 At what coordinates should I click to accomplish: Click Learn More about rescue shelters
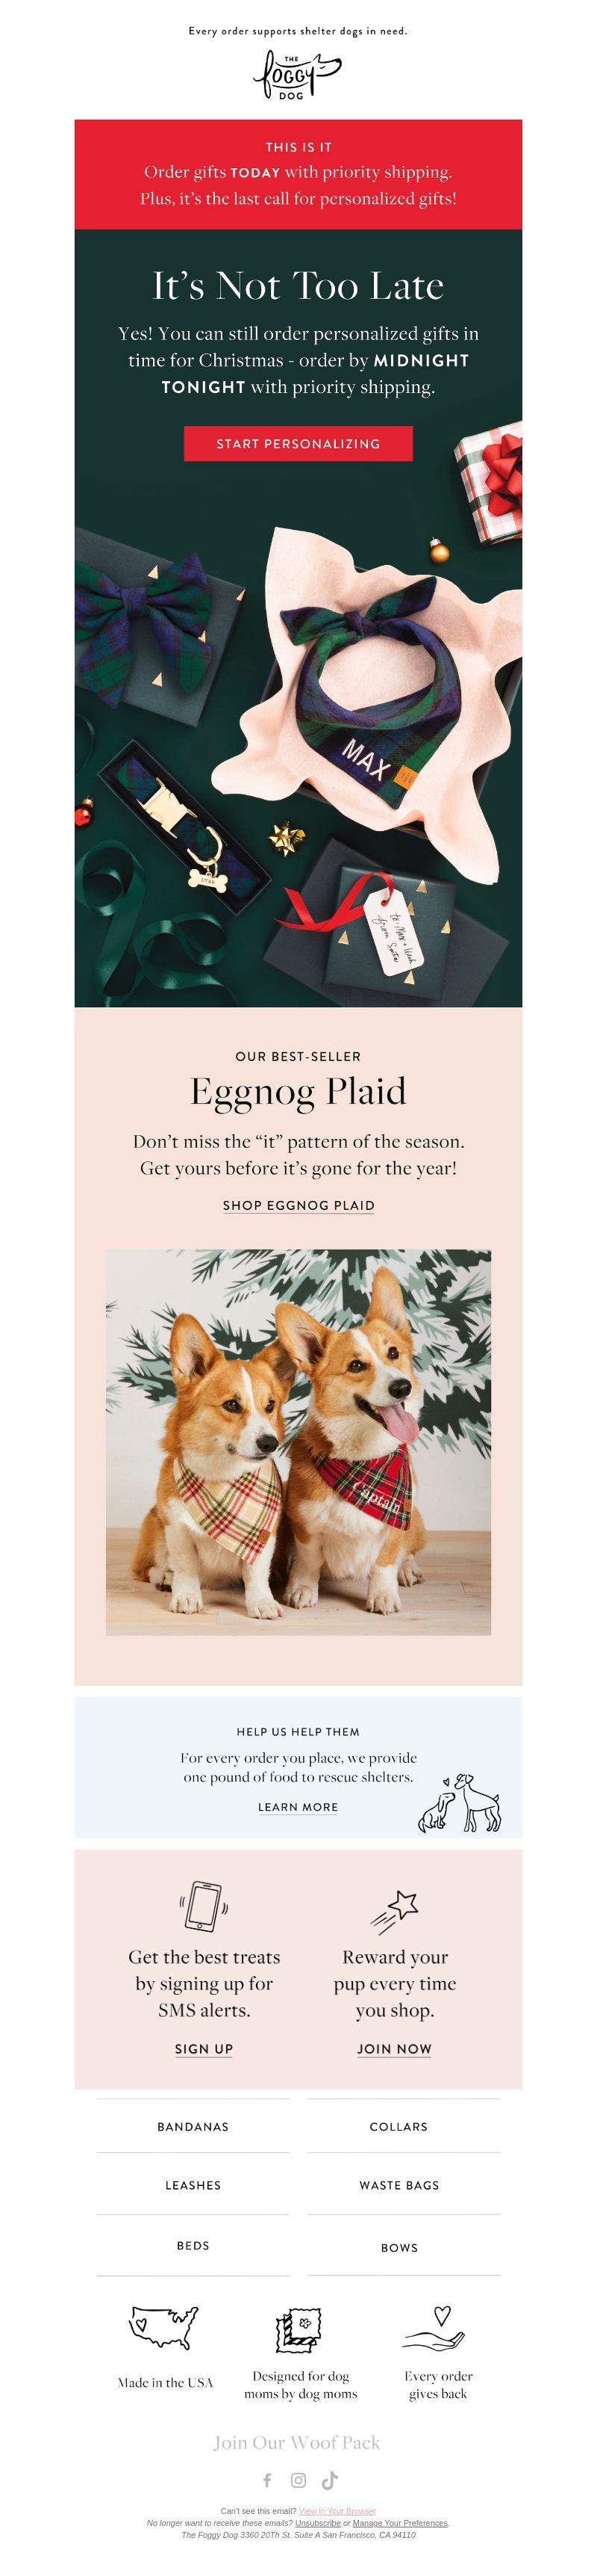pyautogui.click(x=298, y=1806)
